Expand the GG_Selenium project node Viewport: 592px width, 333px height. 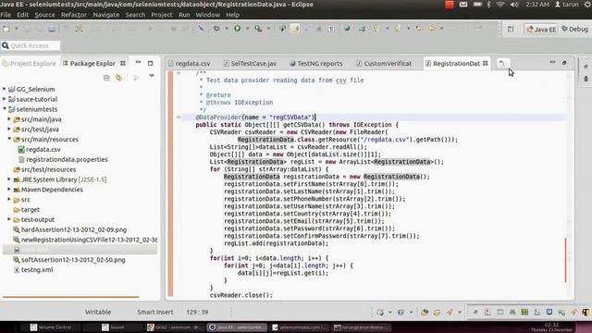(4, 89)
